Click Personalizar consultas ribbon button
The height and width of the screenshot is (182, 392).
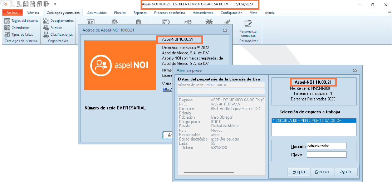pyautogui.click(x=248, y=29)
